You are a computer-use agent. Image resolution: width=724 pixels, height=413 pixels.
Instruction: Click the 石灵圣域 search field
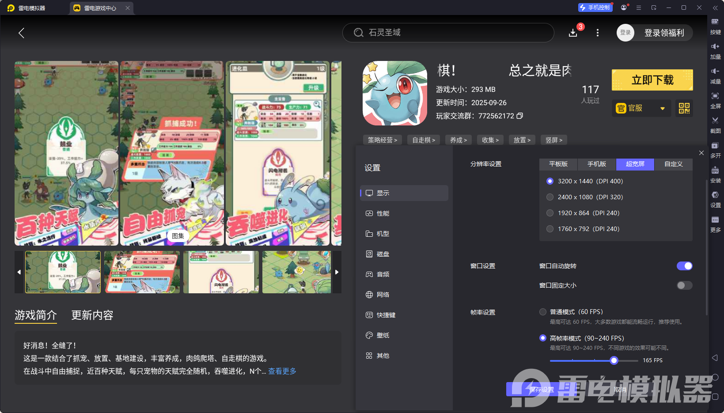(x=448, y=33)
